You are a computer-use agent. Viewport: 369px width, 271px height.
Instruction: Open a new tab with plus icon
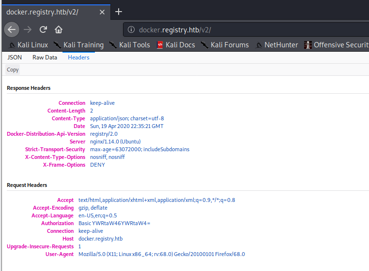[x=119, y=11]
